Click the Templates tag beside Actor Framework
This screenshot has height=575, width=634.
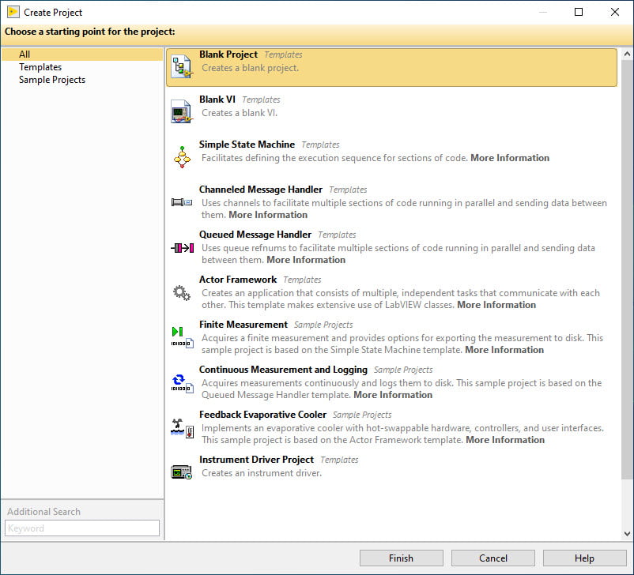(302, 280)
